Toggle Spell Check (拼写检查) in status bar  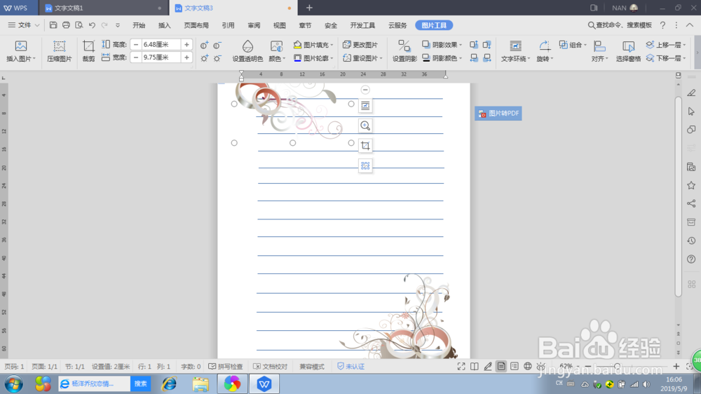click(x=225, y=366)
